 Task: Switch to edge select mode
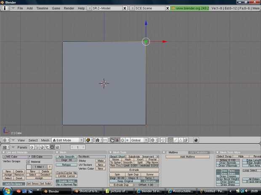176,140
